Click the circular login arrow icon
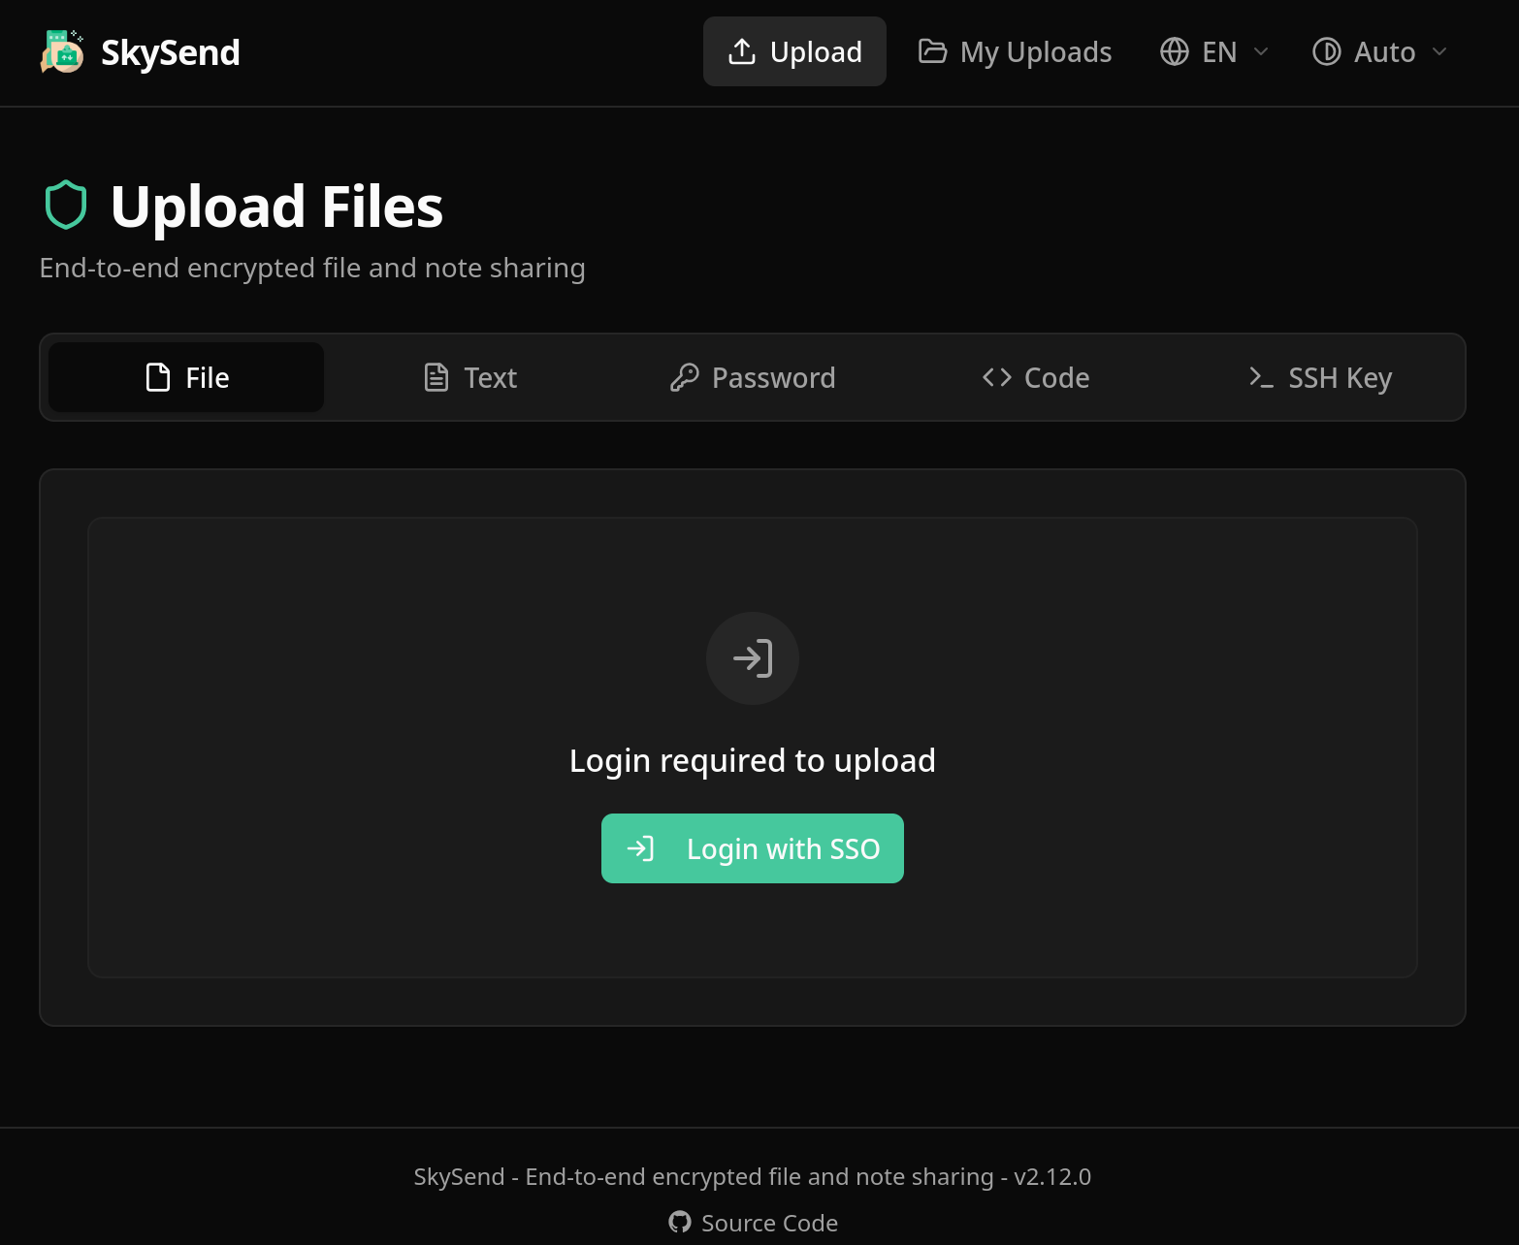 click(753, 658)
